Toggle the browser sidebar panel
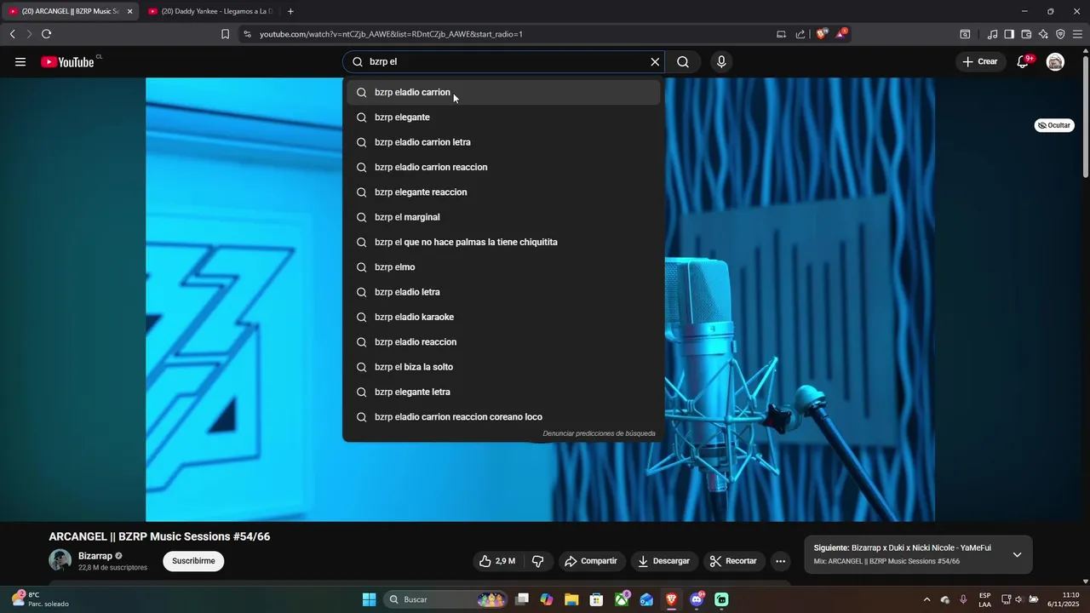 [1009, 34]
